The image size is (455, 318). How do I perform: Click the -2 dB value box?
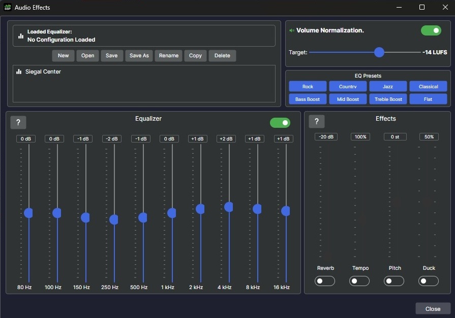click(x=112, y=139)
